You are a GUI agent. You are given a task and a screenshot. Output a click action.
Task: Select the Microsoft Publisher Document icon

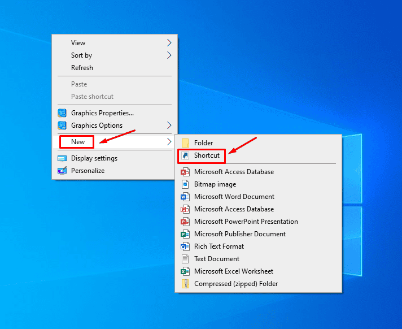point(185,234)
